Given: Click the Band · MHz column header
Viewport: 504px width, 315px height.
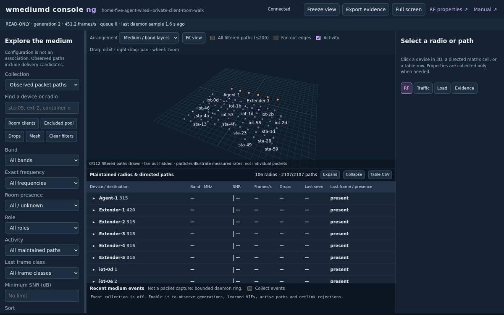Looking at the screenshot, I should [x=201, y=187].
